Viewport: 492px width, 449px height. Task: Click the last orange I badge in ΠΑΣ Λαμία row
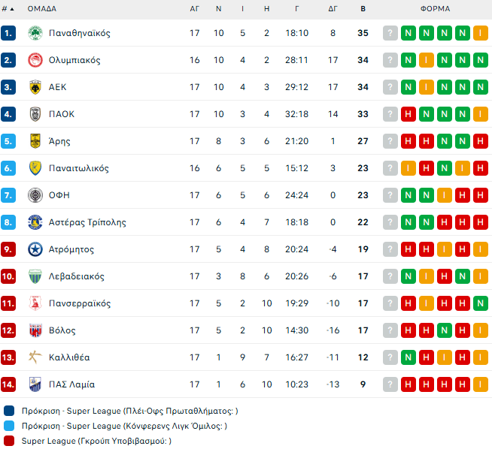pyautogui.click(x=480, y=384)
